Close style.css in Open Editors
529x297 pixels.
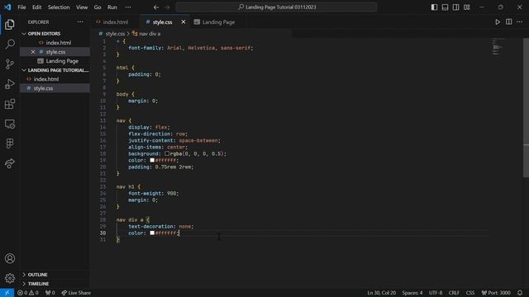33,52
